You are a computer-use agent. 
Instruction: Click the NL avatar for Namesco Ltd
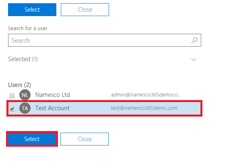[x=25, y=95]
